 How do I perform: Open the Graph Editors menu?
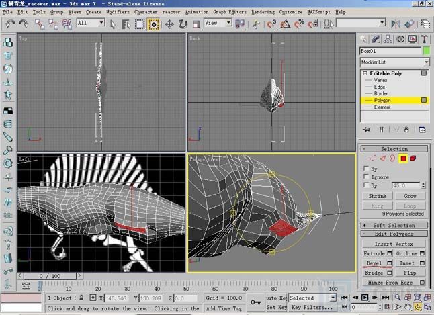(230, 12)
